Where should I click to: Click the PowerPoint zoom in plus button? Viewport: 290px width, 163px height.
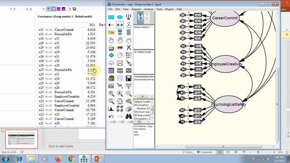274,152
